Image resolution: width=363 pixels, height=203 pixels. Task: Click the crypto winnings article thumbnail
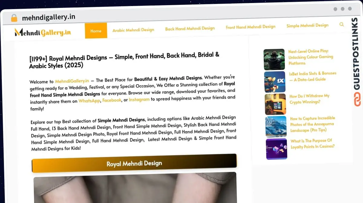[276, 104]
